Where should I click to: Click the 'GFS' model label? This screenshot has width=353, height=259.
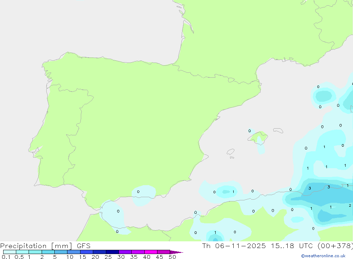[84, 246]
